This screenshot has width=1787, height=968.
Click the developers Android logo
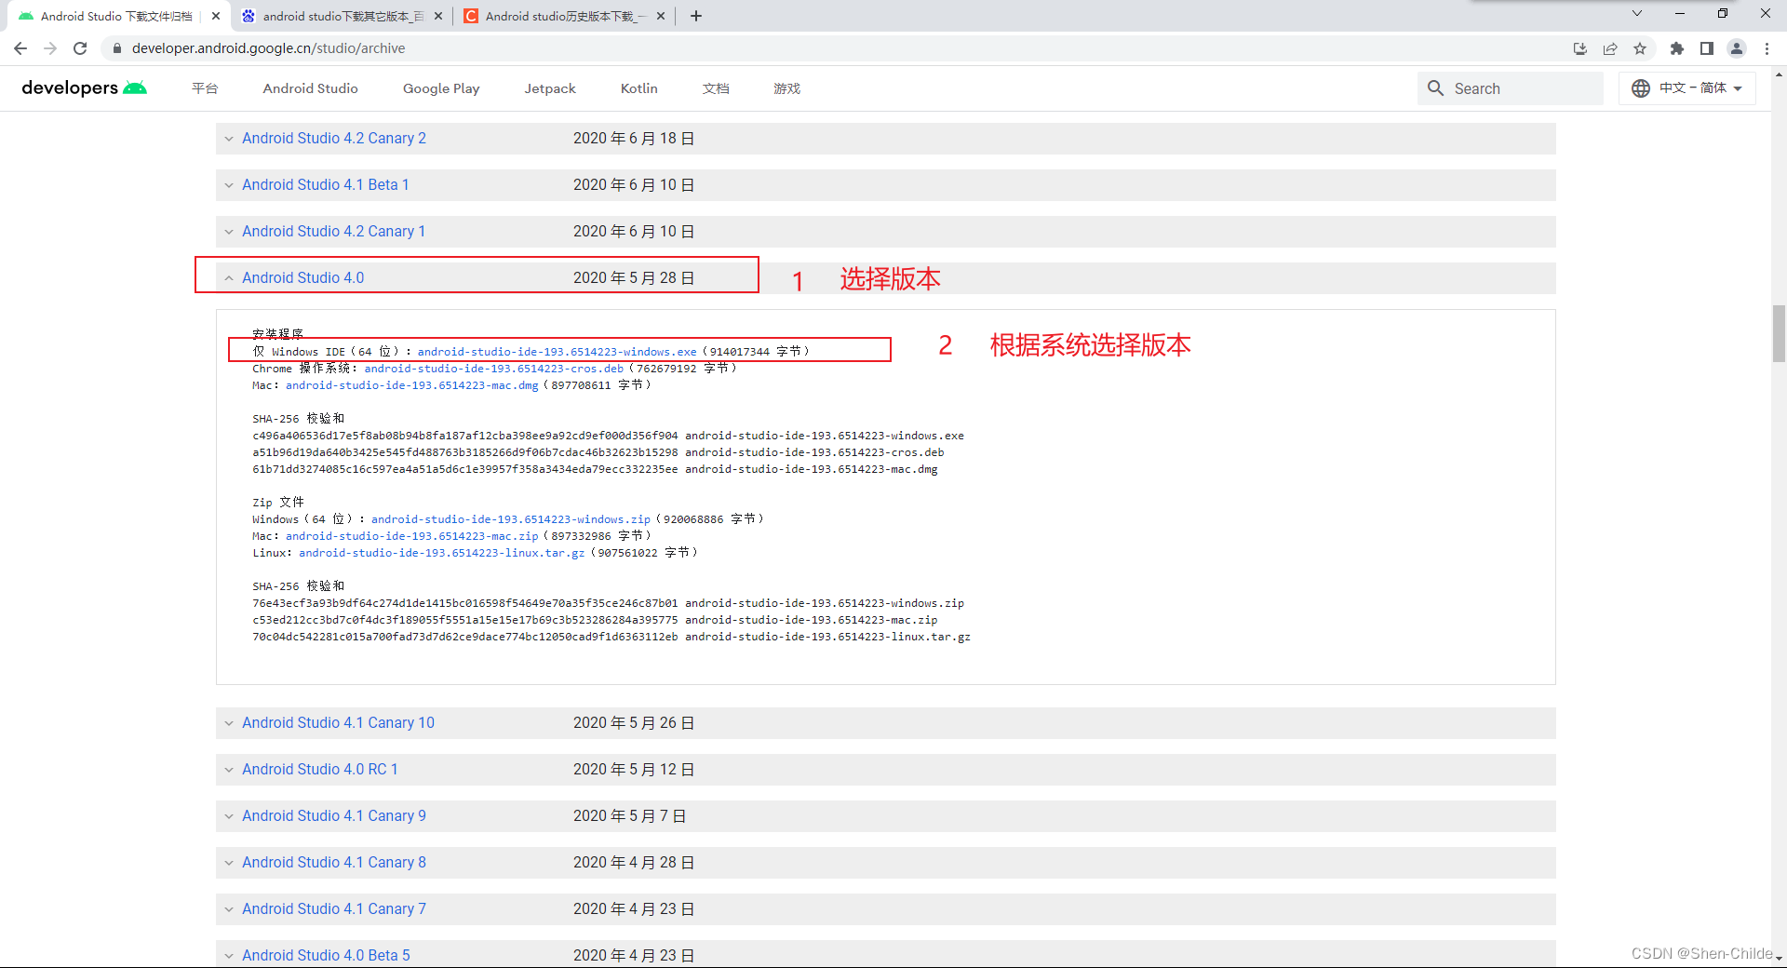84,87
